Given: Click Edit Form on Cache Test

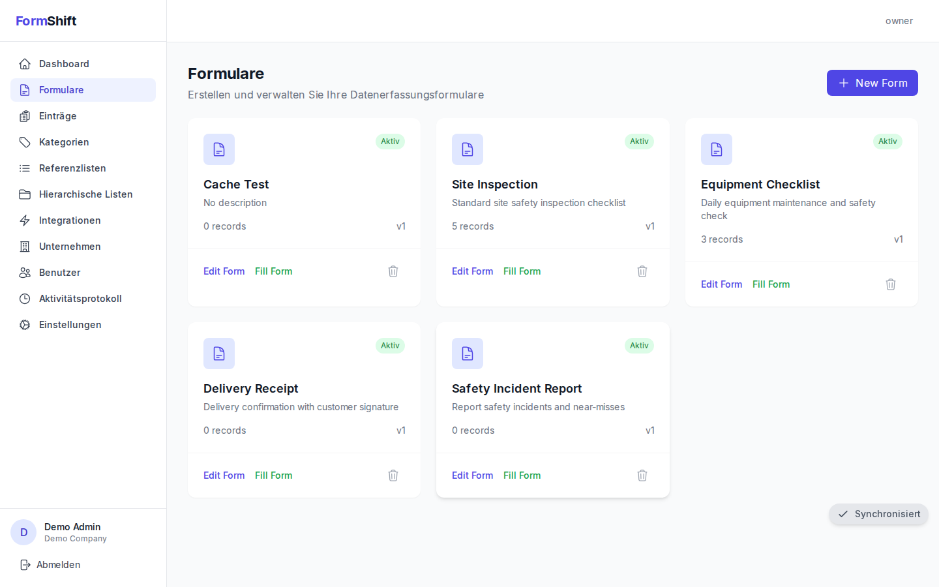Looking at the screenshot, I should click(224, 271).
